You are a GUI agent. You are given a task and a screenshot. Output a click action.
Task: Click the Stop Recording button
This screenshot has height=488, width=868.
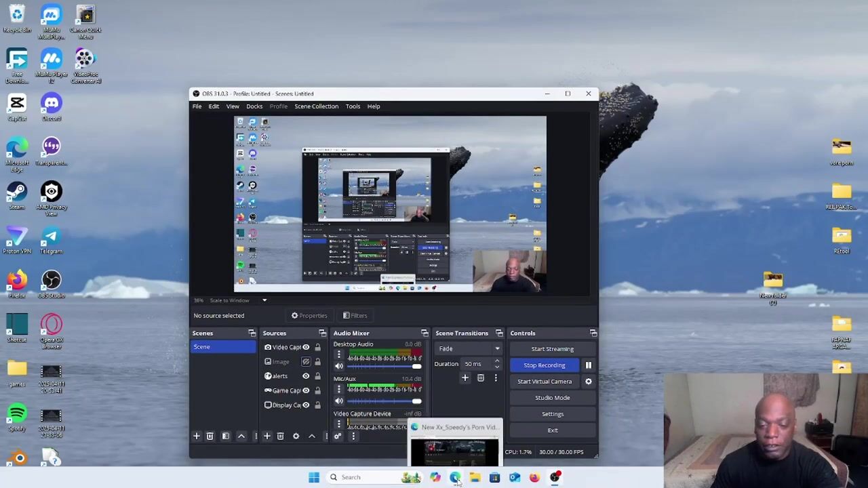[x=544, y=365]
